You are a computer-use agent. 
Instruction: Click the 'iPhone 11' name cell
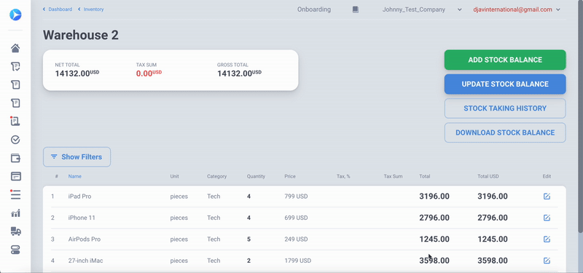pyautogui.click(x=82, y=218)
